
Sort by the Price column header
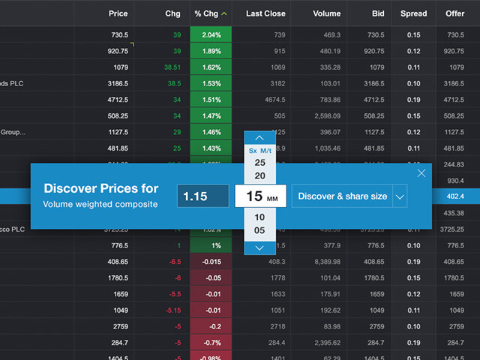[118, 13]
